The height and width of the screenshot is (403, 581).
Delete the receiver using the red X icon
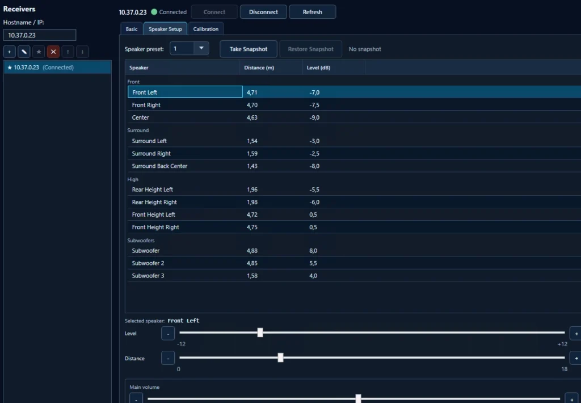(x=53, y=52)
